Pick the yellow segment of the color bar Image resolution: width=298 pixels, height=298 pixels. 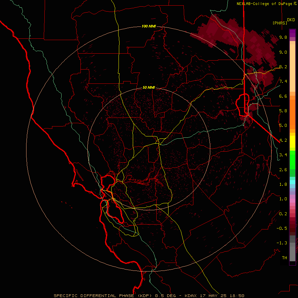tap(292, 142)
